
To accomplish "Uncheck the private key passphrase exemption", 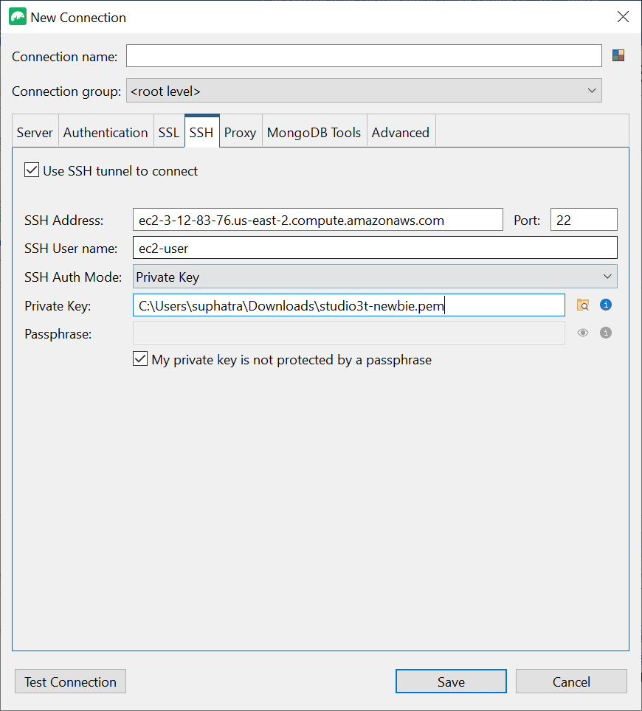I will 140,359.
